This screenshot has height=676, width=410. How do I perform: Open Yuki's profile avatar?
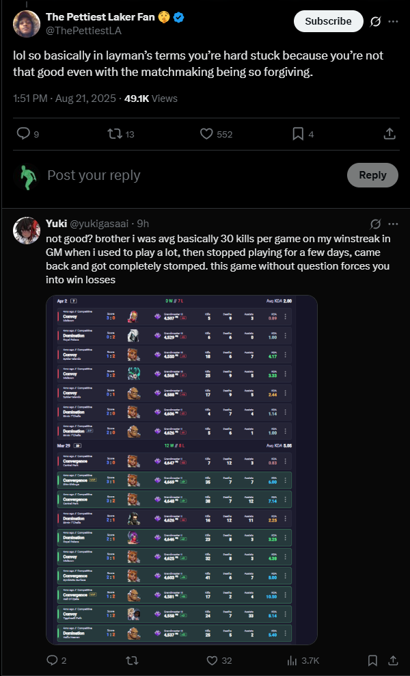pos(26,231)
